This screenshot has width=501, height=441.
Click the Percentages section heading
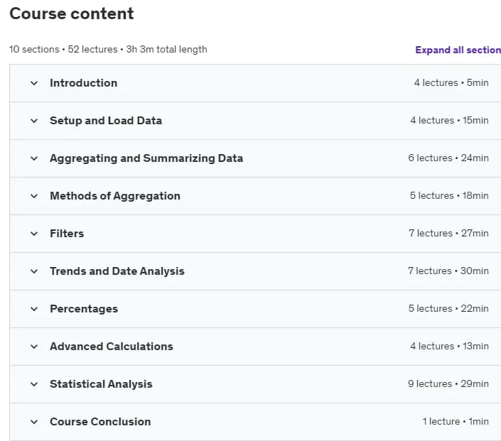point(84,309)
